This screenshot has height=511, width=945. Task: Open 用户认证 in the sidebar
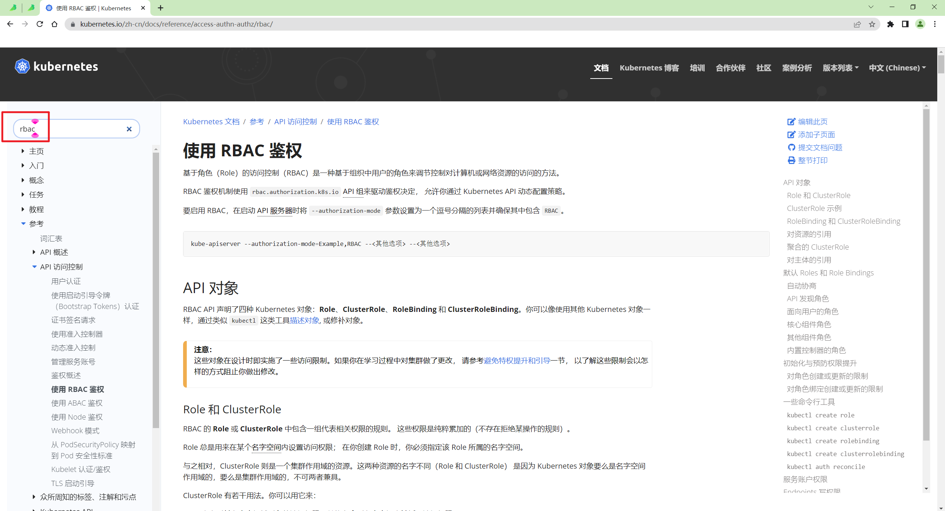pyautogui.click(x=66, y=281)
